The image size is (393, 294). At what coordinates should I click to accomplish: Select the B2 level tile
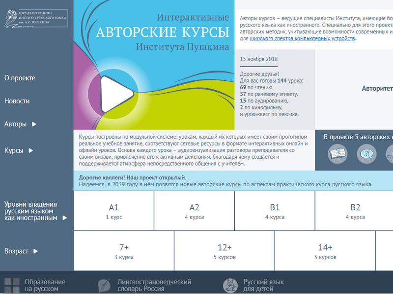pyautogui.click(x=354, y=211)
